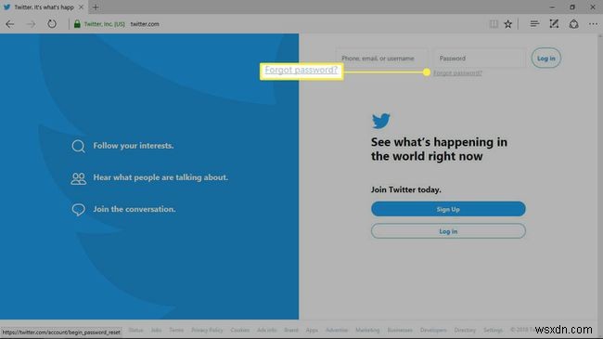Open the web note pen icon

554,24
